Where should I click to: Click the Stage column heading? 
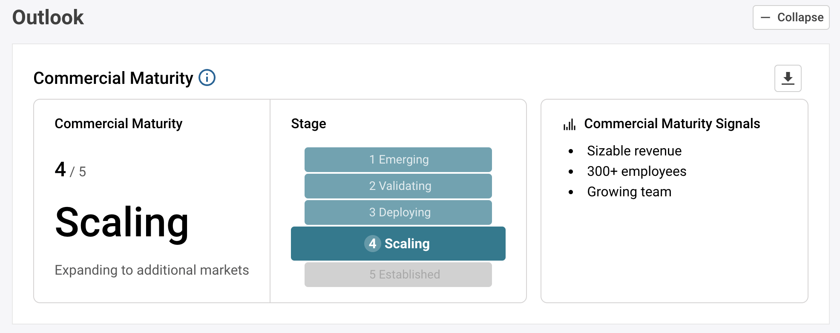pyautogui.click(x=308, y=123)
